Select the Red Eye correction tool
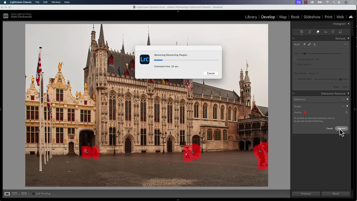This screenshot has height=201, width=357. coord(326,32)
